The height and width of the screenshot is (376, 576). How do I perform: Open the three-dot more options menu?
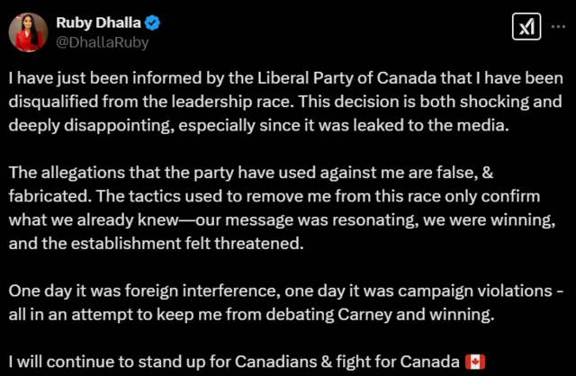coord(557,27)
